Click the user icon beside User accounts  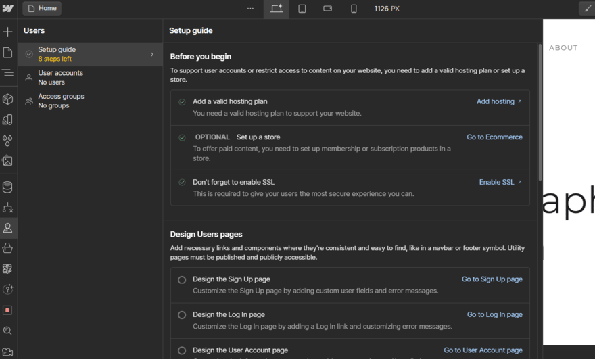point(29,78)
